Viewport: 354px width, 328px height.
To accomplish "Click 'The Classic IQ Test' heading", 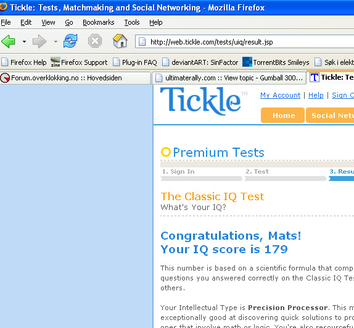I will click(212, 196).
